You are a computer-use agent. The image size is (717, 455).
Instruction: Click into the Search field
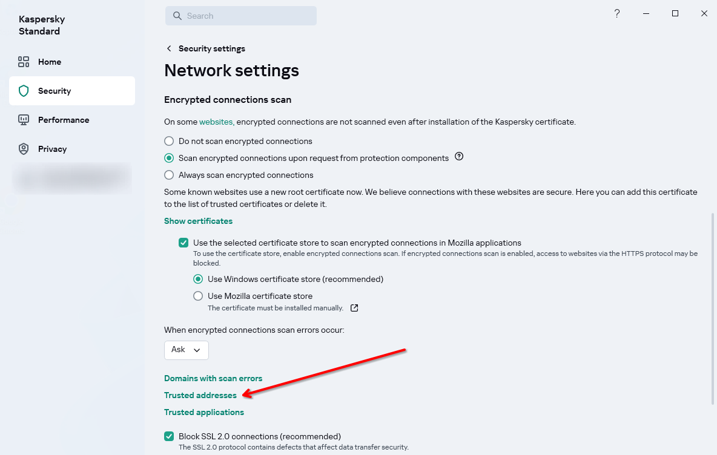pyautogui.click(x=241, y=16)
